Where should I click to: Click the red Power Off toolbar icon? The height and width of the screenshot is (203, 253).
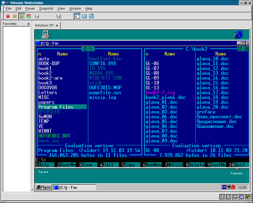coord(8,16)
